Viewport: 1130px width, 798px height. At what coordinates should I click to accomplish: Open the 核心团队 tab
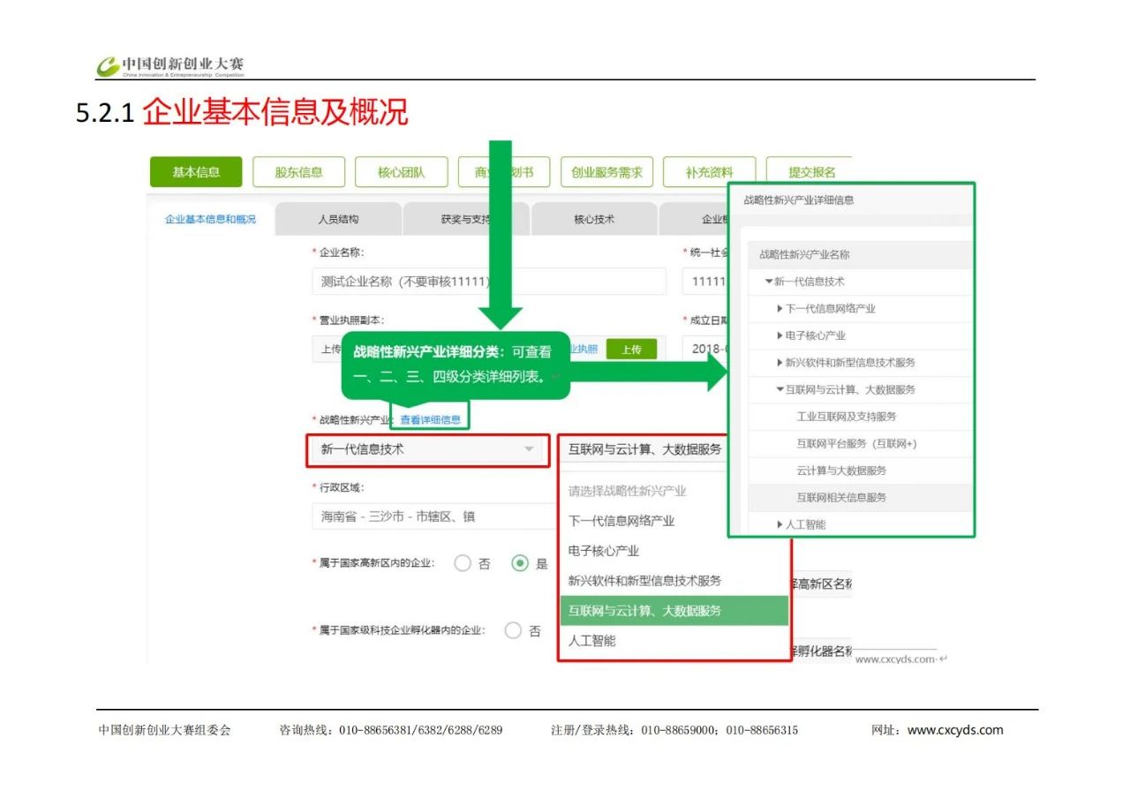coord(401,172)
